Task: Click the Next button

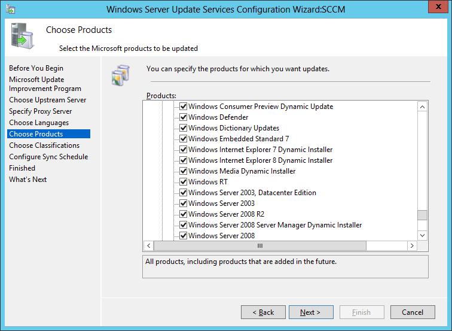Action: click(x=311, y=312)
